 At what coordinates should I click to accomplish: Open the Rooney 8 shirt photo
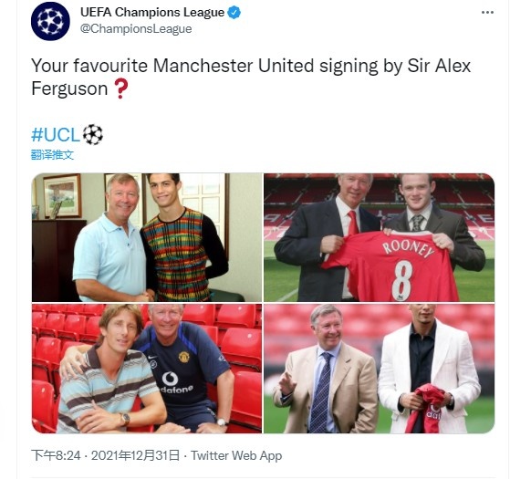pyautogui.click(x=379, y=237)
